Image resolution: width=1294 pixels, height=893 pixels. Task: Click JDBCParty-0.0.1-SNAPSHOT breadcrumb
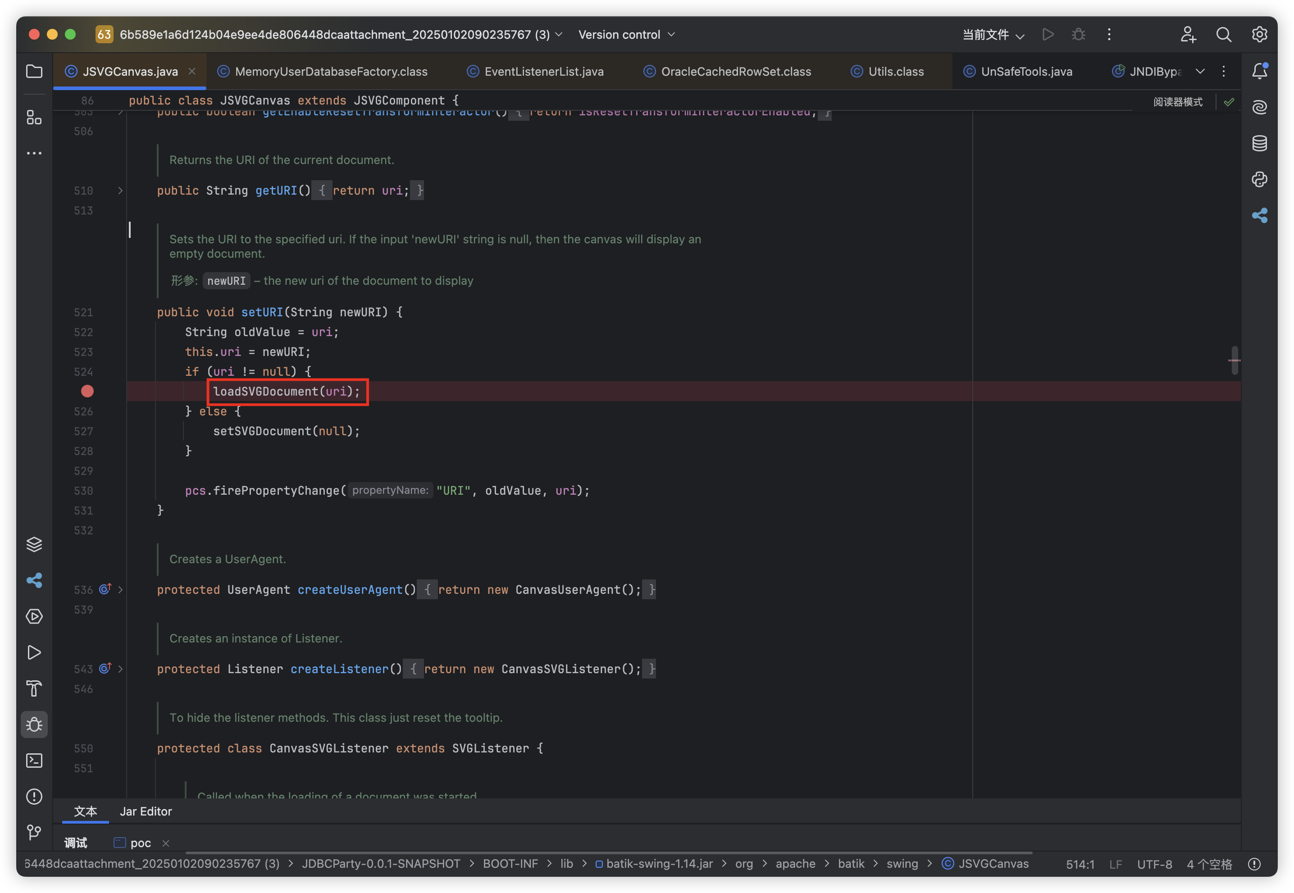(x=381, y=864)
